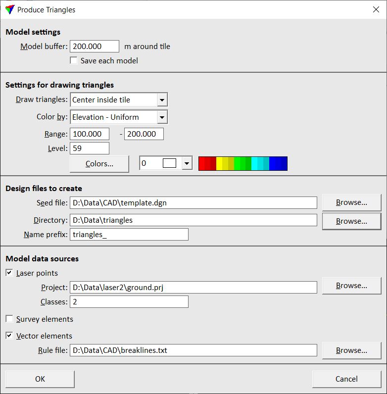Image resolution: width=387 pixels, height=394 pixels.
Task: Browse for the Rule file
Action: tap(351, 350)
